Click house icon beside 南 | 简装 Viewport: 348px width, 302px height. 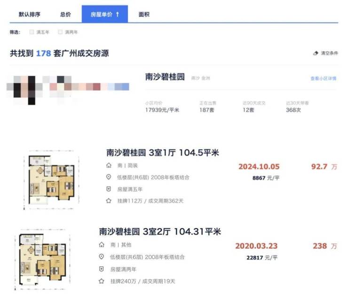coord(109,165)
